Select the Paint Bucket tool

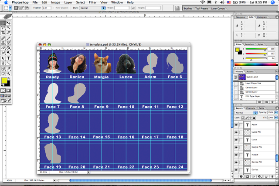pyautogui.click(x=8, y=48)
